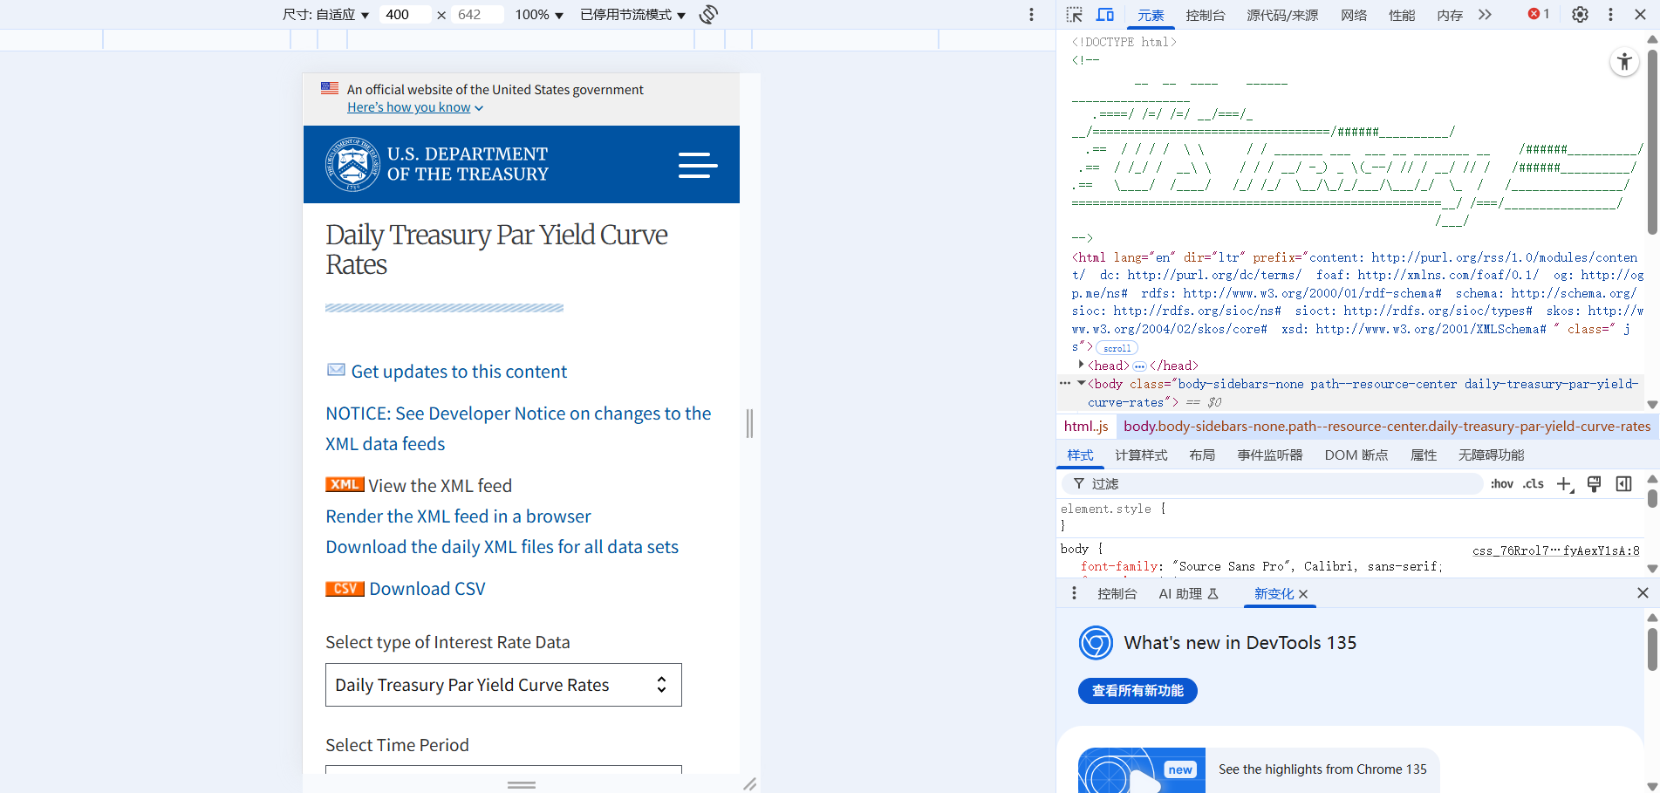Click the viewport height input field

[478, 15]
